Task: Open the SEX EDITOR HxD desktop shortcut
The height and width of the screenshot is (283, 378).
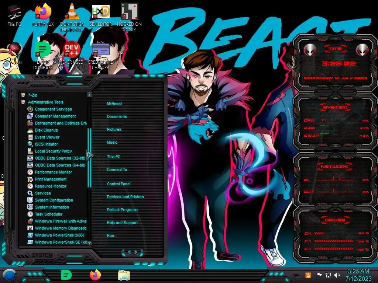Action: 101,15
